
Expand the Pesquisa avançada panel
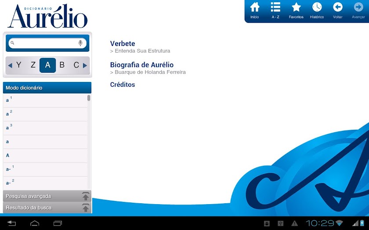click(47, 196)
